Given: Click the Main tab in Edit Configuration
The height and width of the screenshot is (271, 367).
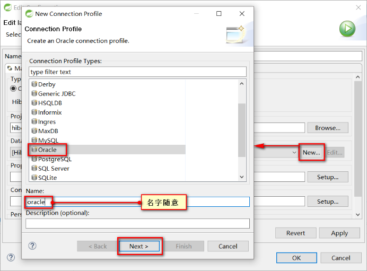Looking at the screenshot, I should coord(14,68).
